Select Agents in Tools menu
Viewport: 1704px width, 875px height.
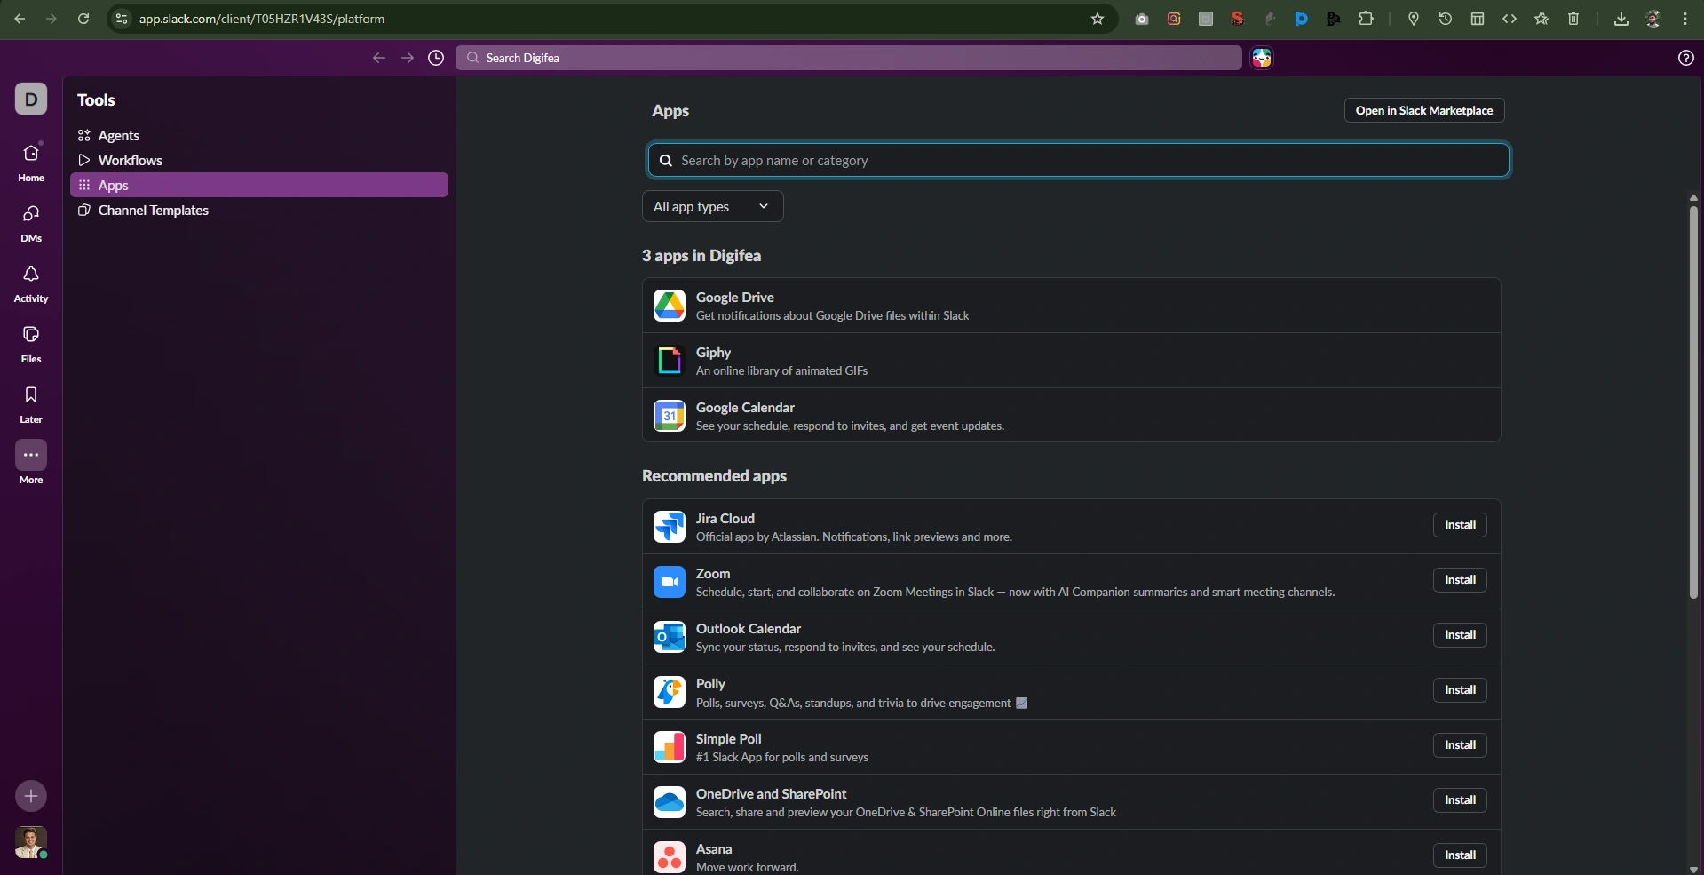(259, 135)
